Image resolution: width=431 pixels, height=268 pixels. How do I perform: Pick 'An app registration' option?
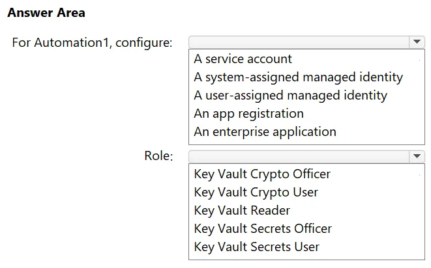[249, 114]
